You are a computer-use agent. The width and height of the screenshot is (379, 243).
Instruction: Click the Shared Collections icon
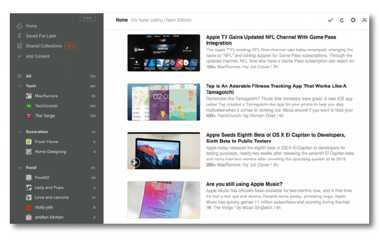tap(19, 46)
